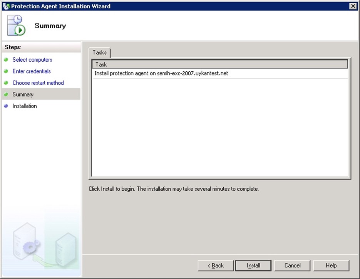Switch to the Tasks tab
Screen dimensions: 360x279
coord(100,52)
